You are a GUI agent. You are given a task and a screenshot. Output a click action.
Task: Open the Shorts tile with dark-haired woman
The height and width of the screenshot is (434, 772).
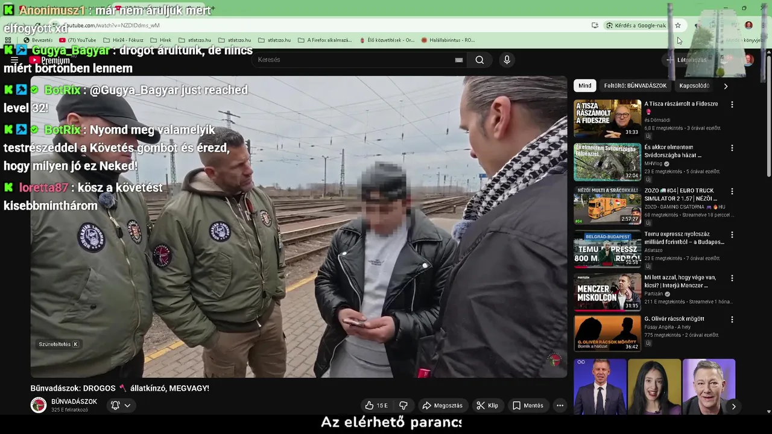(x=654, y=387)
